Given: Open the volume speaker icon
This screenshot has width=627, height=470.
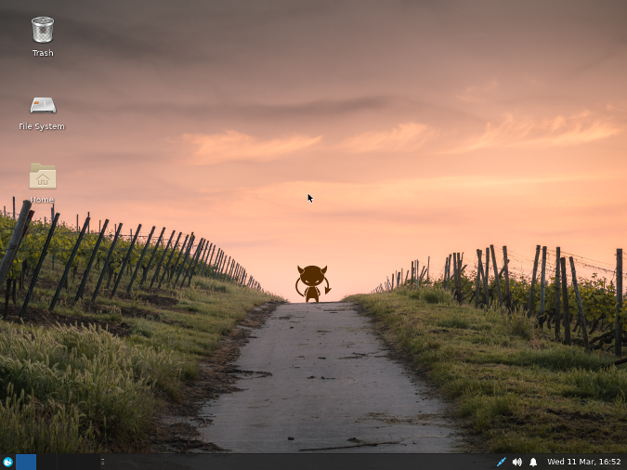Looking at the screenshot, I should click(517, 462).
